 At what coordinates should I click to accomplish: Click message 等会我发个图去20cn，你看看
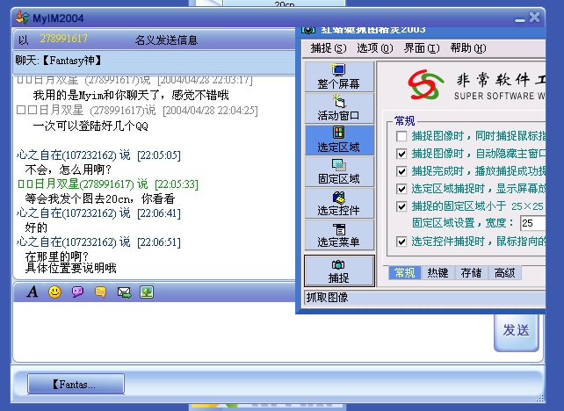(x=100, y=198)
